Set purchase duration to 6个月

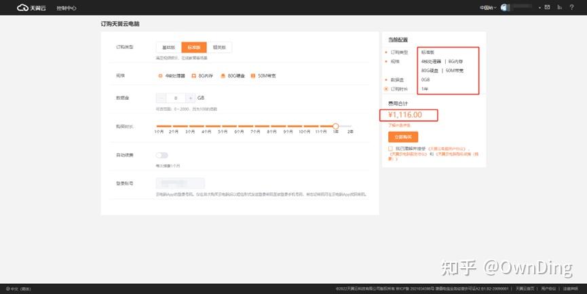239,132
